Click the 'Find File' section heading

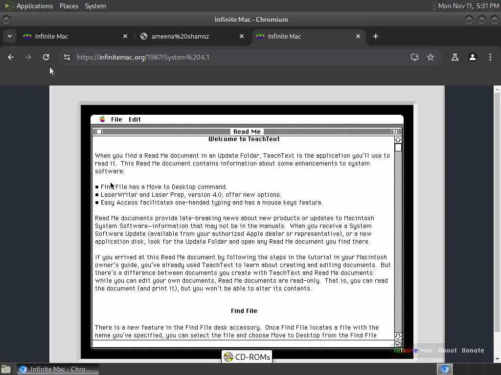244,311
